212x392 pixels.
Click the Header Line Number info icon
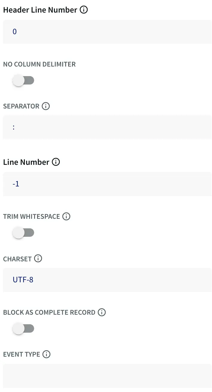coord(84,10)
